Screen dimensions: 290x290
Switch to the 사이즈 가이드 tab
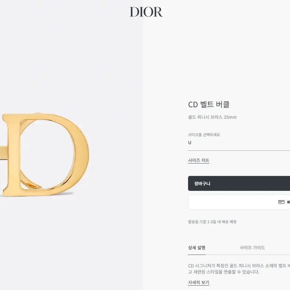point(252,248)
